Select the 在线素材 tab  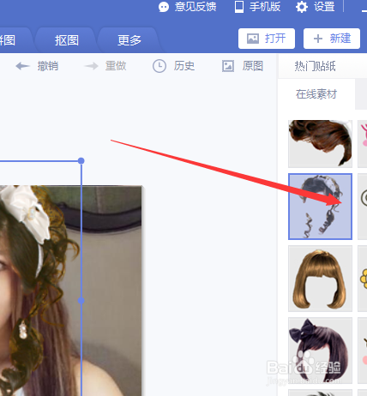(x=316, y=94)
